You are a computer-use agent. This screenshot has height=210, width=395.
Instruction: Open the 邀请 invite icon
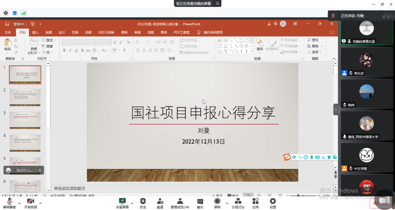(x=160, y=201)
